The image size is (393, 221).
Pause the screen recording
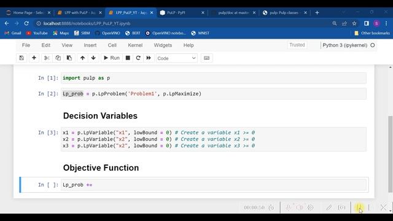tap(359, 207)
